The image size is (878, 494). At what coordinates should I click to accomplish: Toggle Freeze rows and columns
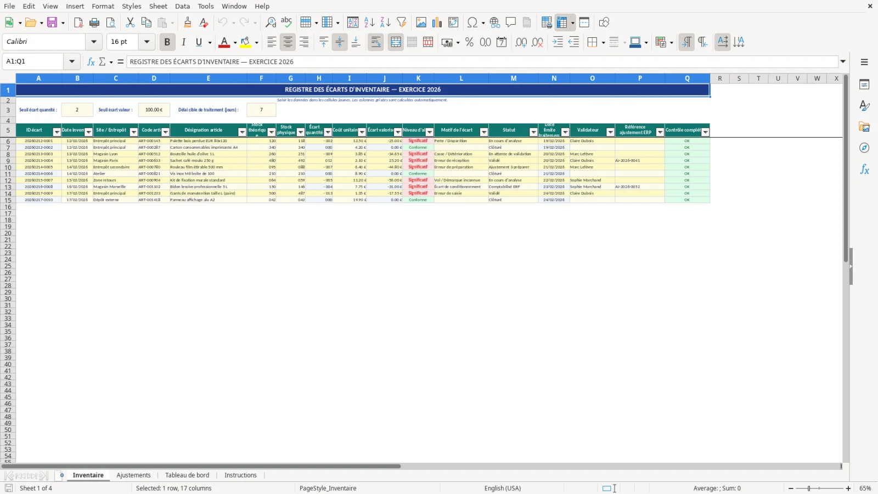(561, 23)
